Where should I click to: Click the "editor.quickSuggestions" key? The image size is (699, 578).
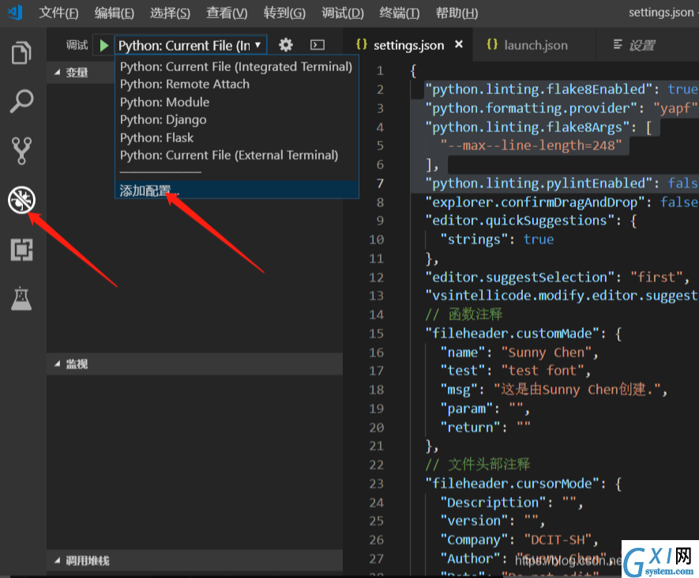(520, 220)
